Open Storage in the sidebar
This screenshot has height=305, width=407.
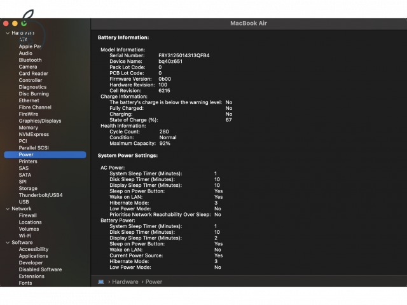tap(28, 188)
